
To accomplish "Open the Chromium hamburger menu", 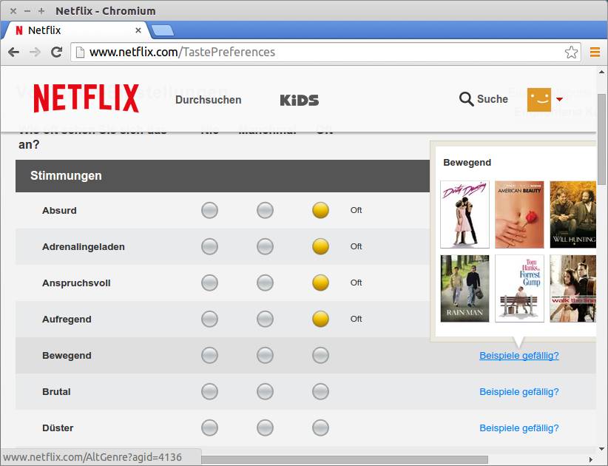I will click(595, 52).
